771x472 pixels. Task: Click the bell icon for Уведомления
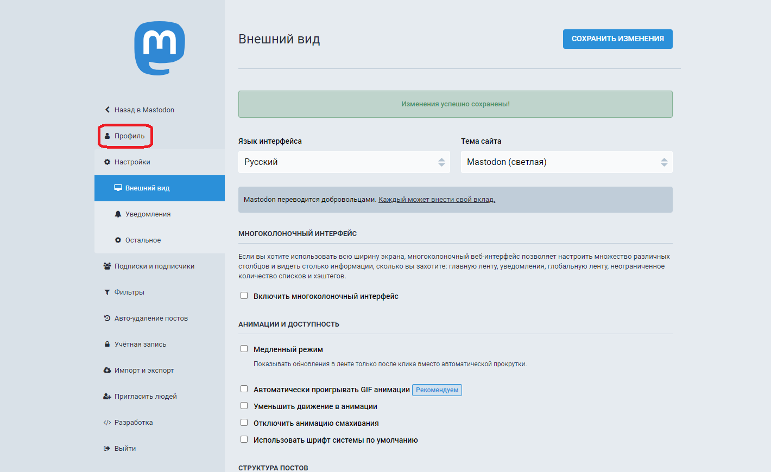(118, 214)
